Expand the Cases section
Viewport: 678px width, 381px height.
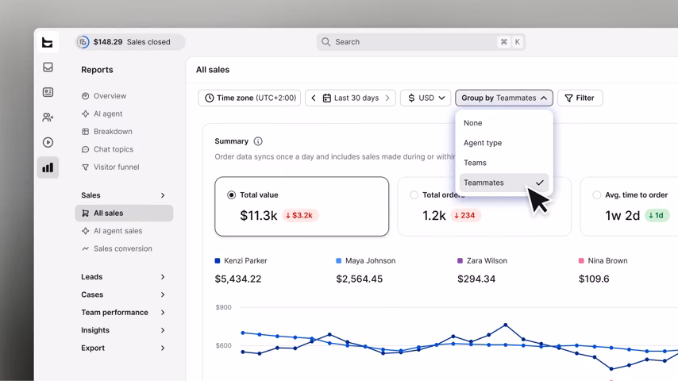(x=123, y=294)
